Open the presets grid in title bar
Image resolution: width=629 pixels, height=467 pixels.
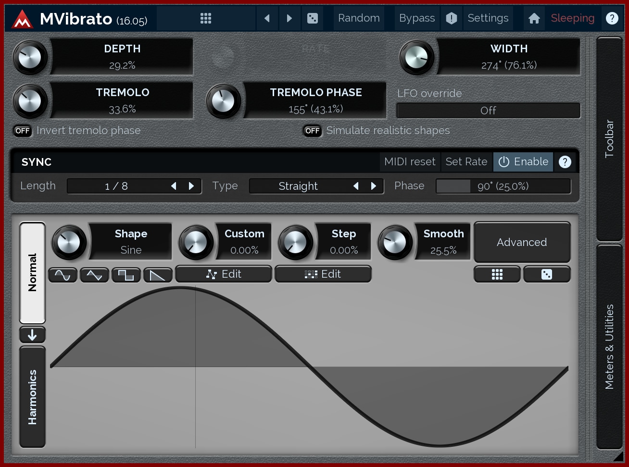206,18
